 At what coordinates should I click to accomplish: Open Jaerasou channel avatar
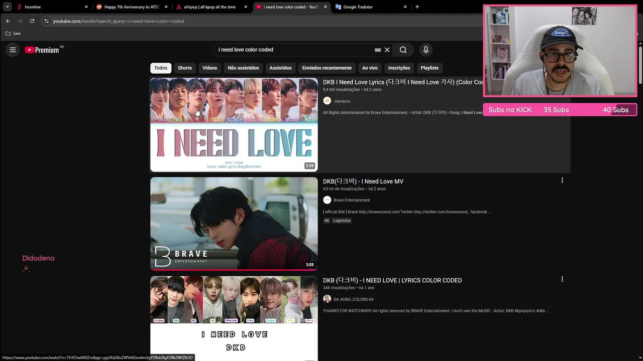coord(327,101)
